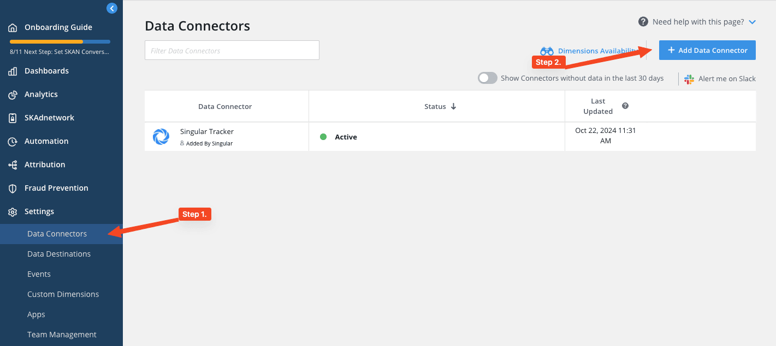Toggle Show Connectors without data switch
776x346 pixels.
488,78
